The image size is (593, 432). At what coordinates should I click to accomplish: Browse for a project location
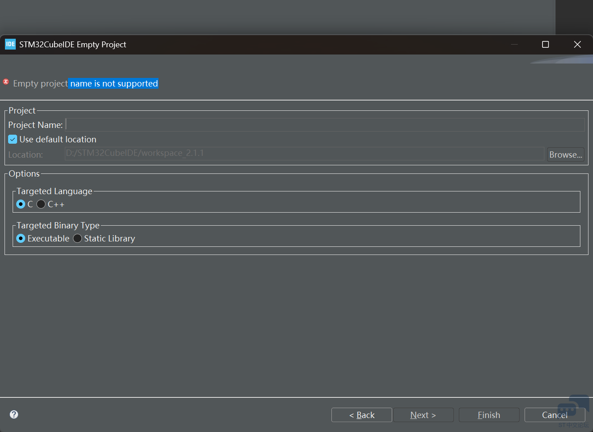tap(566, 155)
